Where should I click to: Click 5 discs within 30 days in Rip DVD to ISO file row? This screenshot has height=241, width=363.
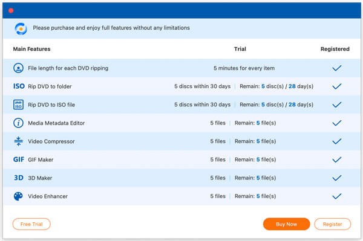(x=202, y=104)
